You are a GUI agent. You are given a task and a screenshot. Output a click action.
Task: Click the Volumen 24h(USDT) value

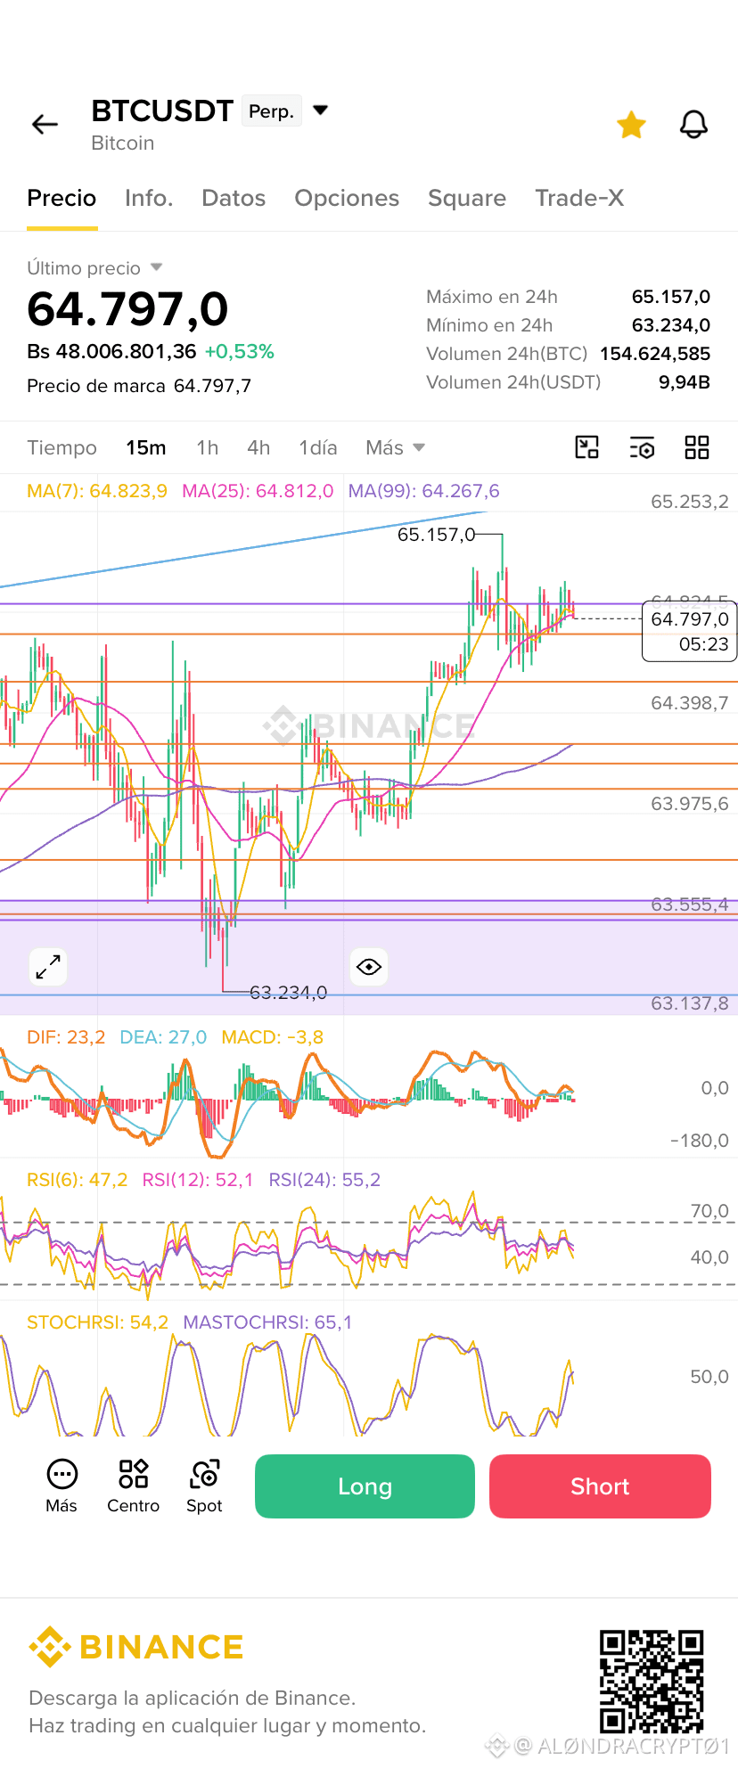(685, 382)
